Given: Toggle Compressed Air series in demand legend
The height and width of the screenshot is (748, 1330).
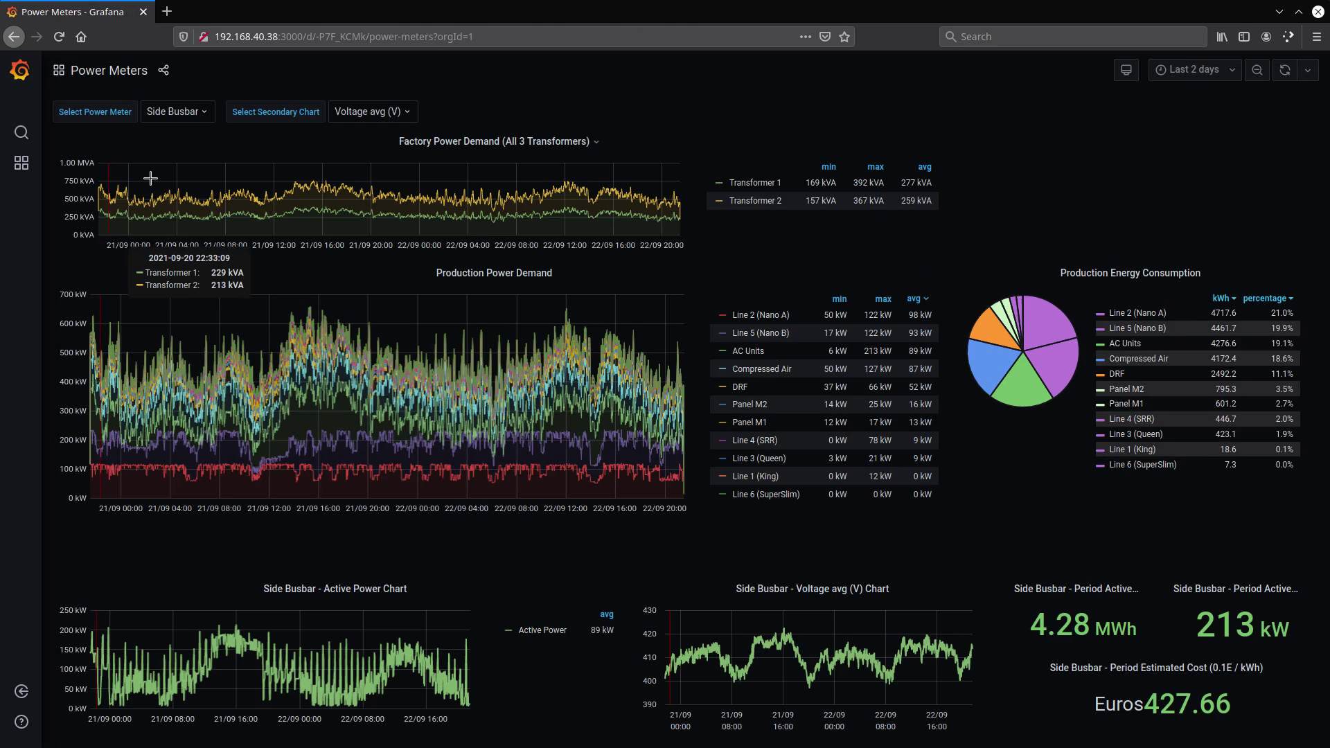Looking at the screenshot, I should 761,369.
